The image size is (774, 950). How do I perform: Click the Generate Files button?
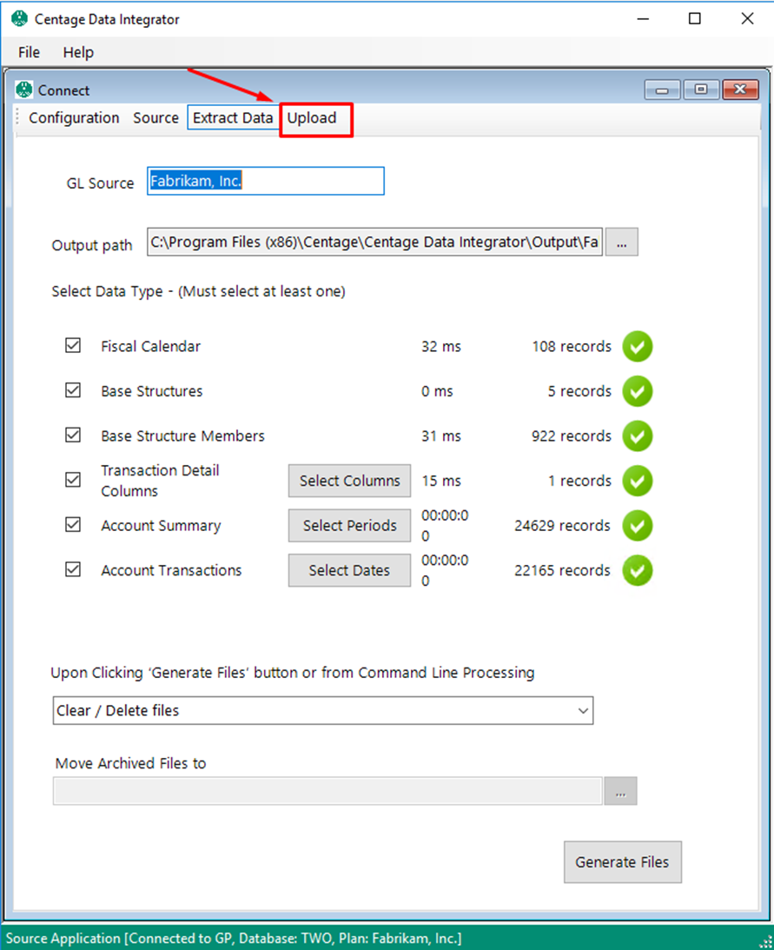623,862
